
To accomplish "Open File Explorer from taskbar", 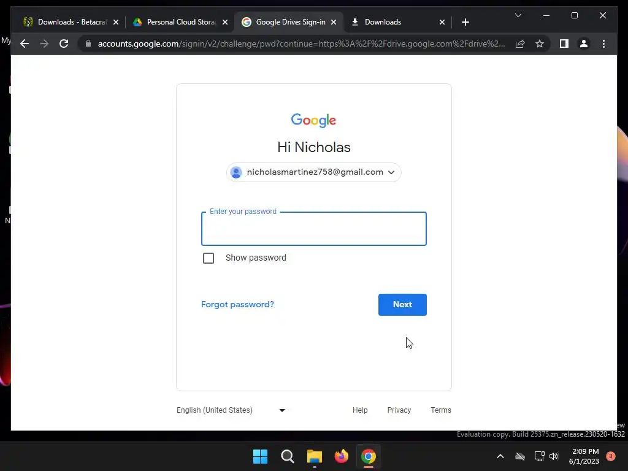I will tap(315, 456).
